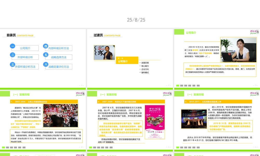The image size is (260, 156).
Task: Click the blue circle icon numbered 六
Action: pyautogui.click(x=46, y=64)
